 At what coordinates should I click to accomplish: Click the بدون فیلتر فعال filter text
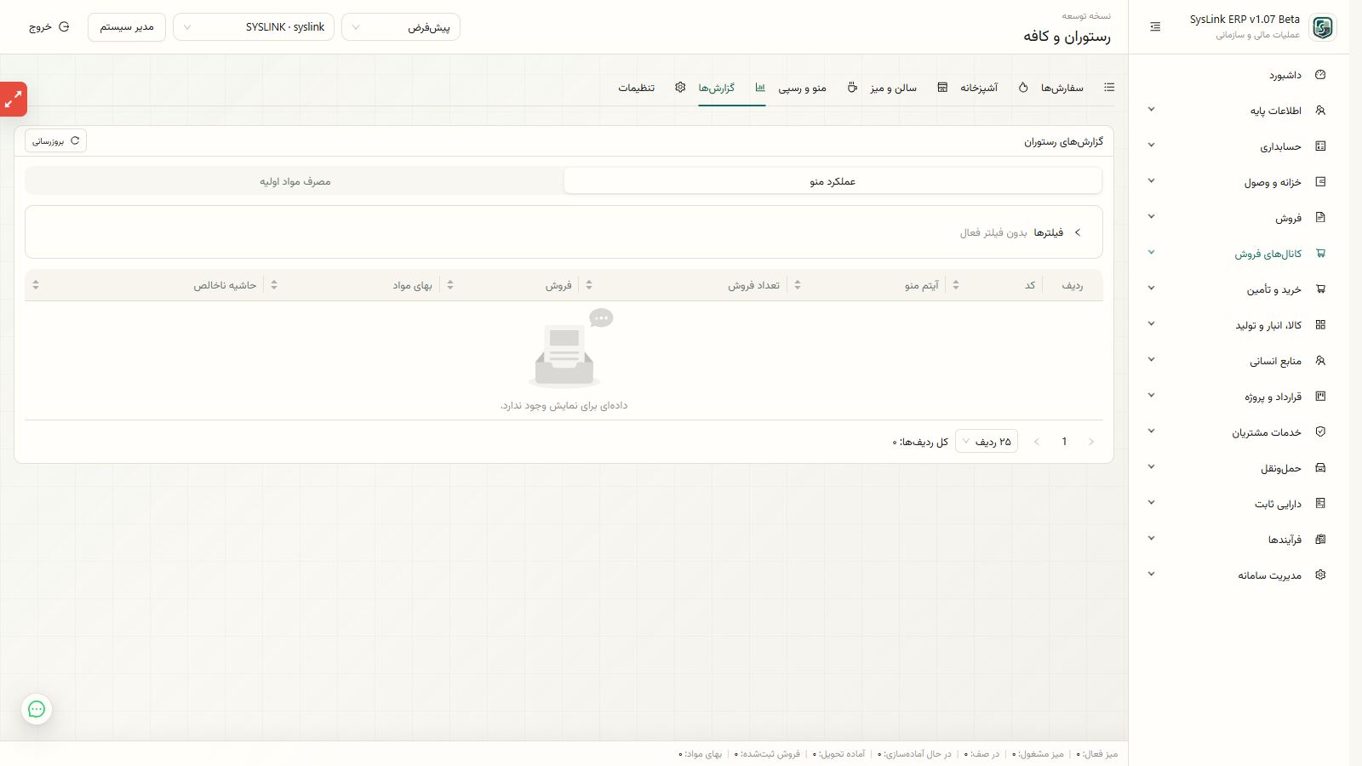click(x=993, y=232)
